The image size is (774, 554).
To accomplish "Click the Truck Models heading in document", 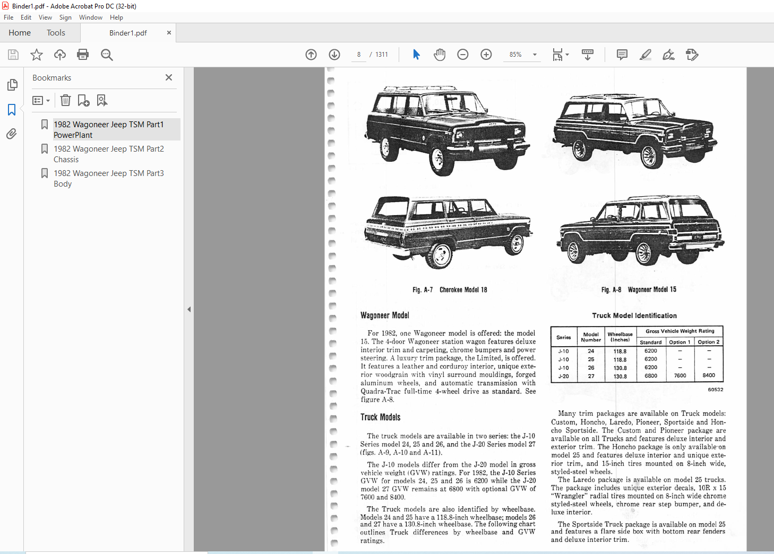I will [381, 417].
